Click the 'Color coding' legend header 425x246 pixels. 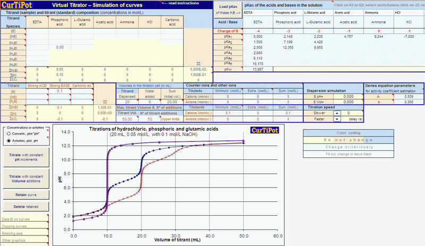click(348, 133)
